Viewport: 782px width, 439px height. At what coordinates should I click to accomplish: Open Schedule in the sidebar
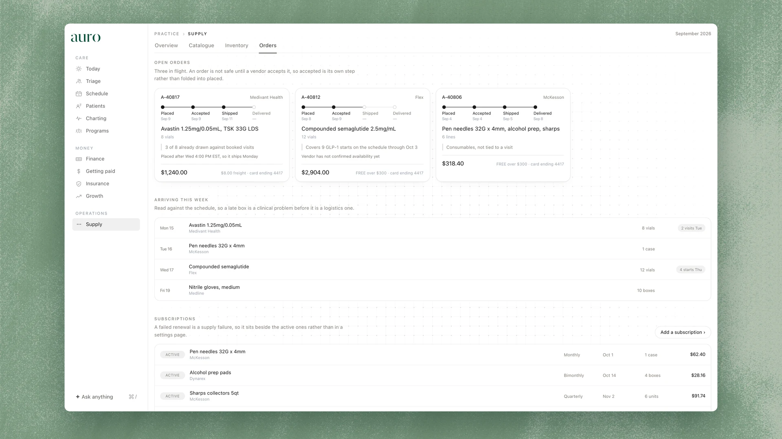[106, 94]
